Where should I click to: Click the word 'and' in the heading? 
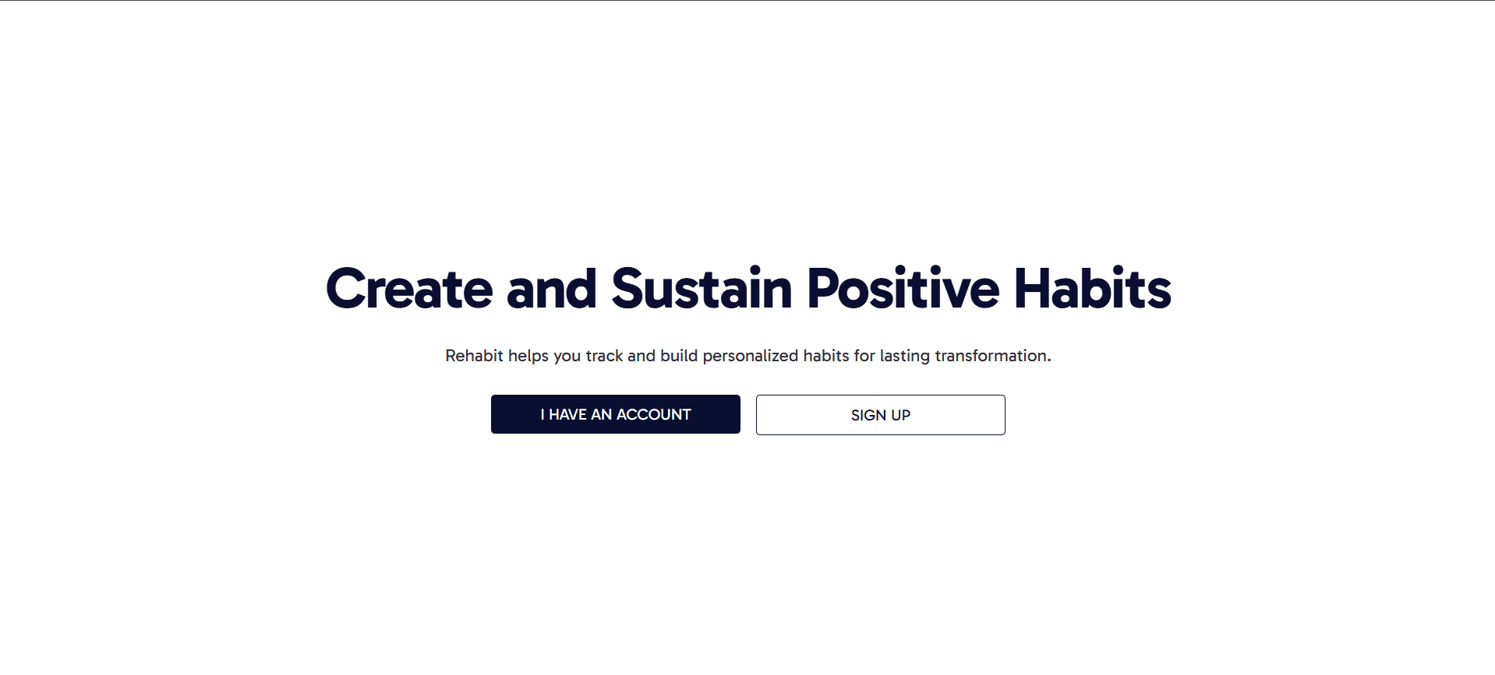click(552, 289)
